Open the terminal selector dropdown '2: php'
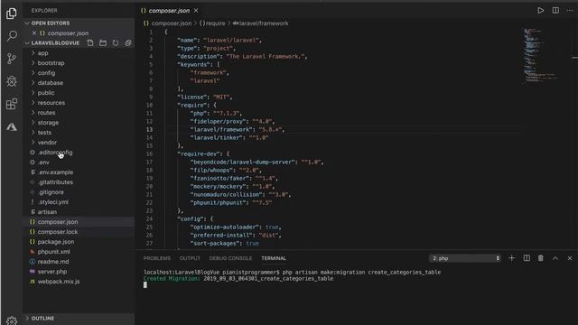Screen dimensions: 578x325 (x=466, y=258)
